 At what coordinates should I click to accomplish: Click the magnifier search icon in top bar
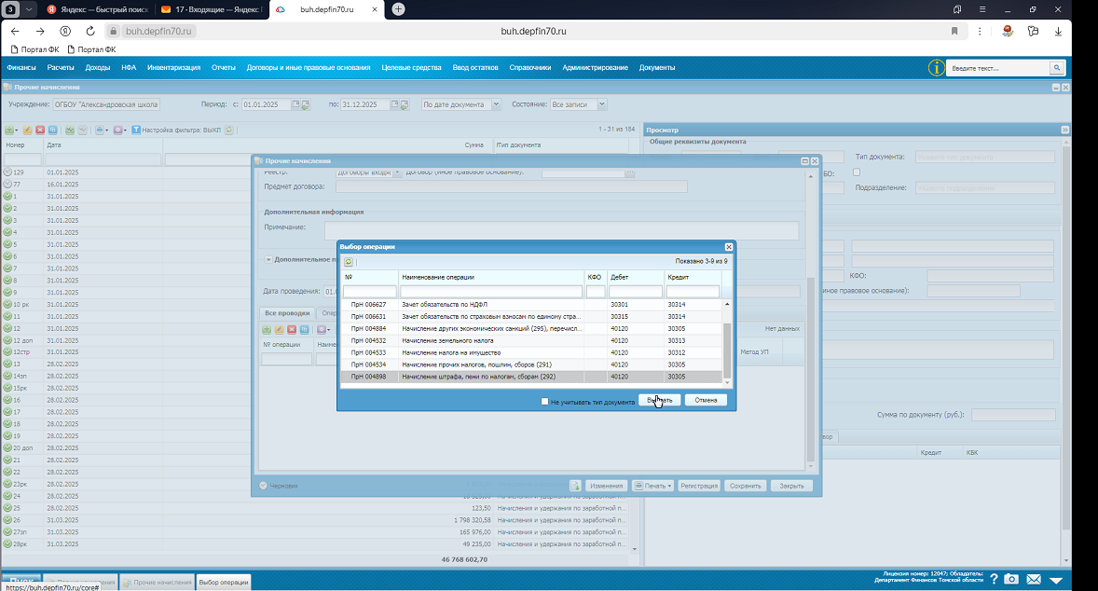[x=1056, y=68]
